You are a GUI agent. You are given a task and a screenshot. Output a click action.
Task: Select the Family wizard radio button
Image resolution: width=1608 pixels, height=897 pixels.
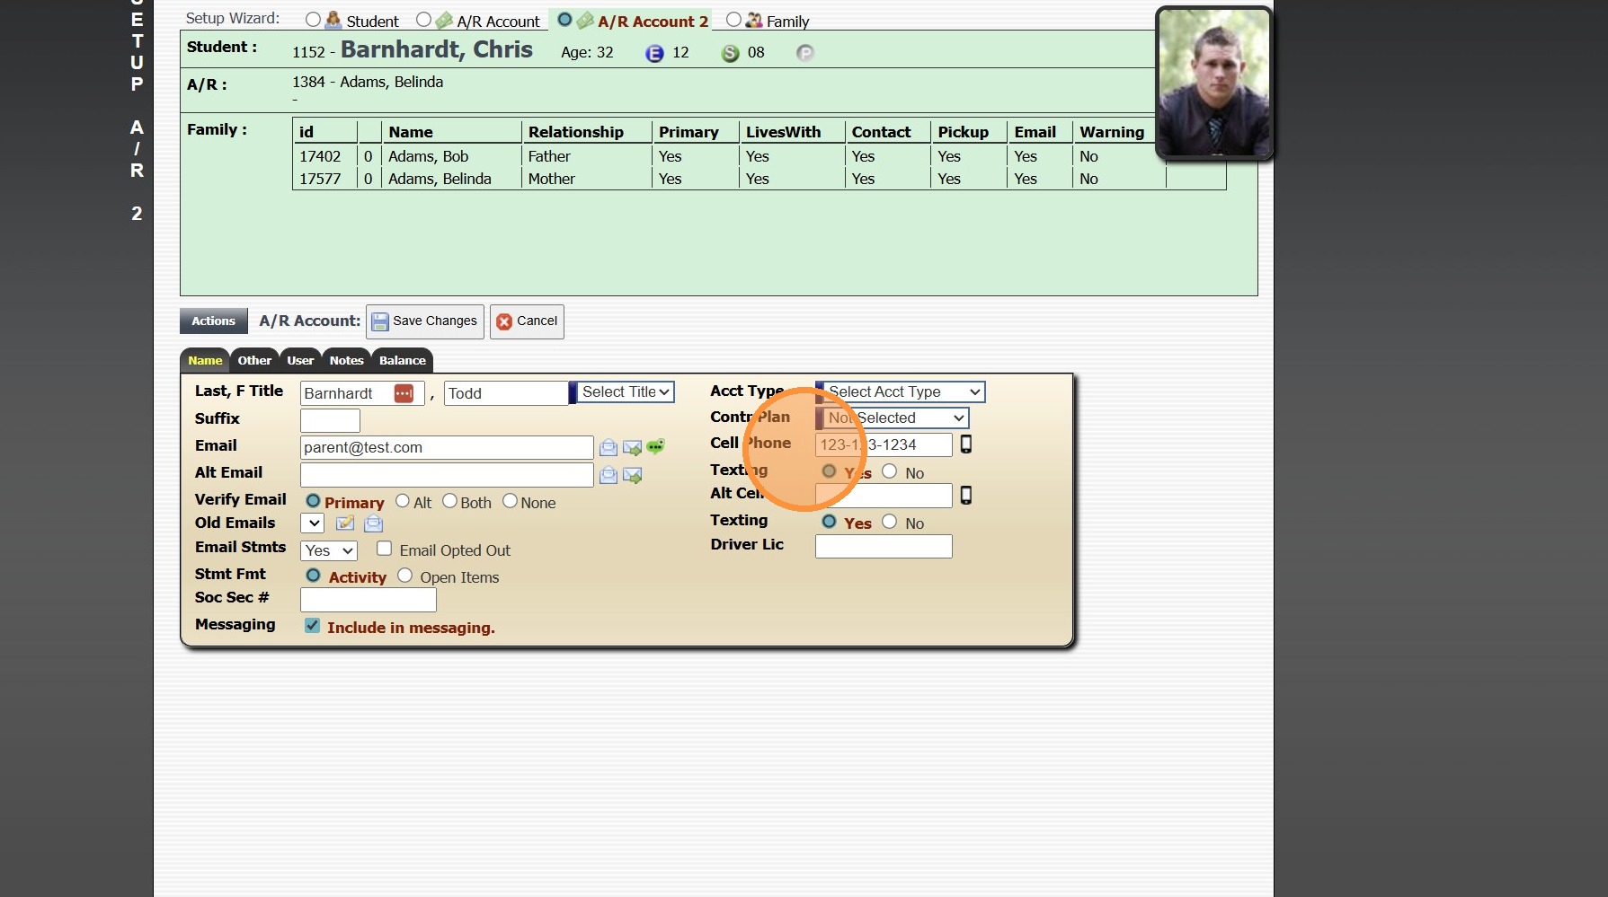click(733, 19)
